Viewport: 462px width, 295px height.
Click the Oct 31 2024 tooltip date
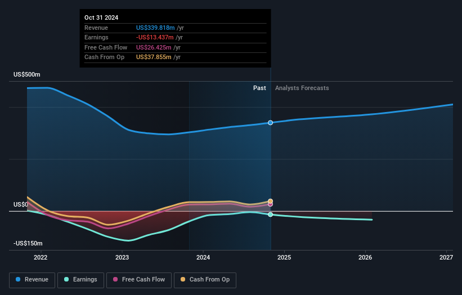[101, 17]
